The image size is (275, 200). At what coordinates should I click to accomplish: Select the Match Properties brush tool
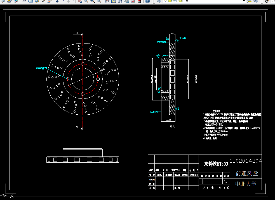click(x=43, y=1)
